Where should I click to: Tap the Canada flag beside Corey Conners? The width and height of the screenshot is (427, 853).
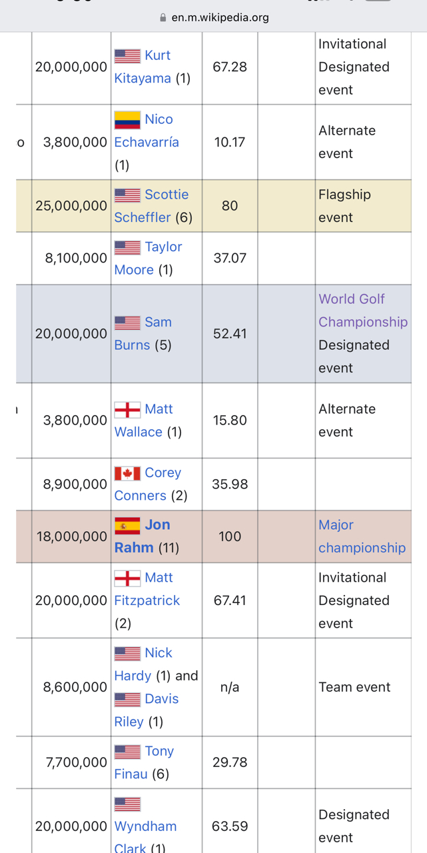pyautogui.click(x=127, y=473)
